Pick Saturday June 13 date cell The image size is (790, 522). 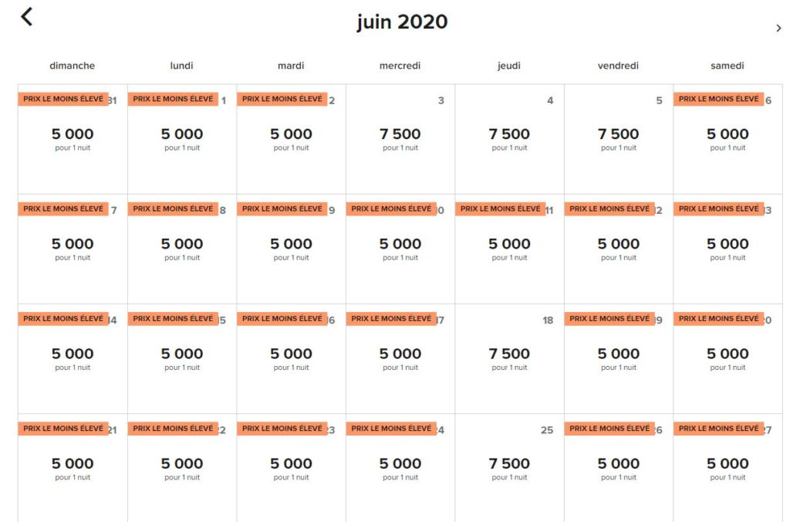coord(728,249)
